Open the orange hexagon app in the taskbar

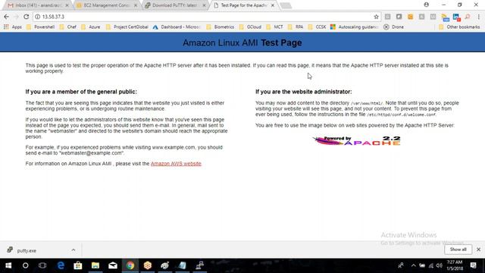[x=148, y=265]
